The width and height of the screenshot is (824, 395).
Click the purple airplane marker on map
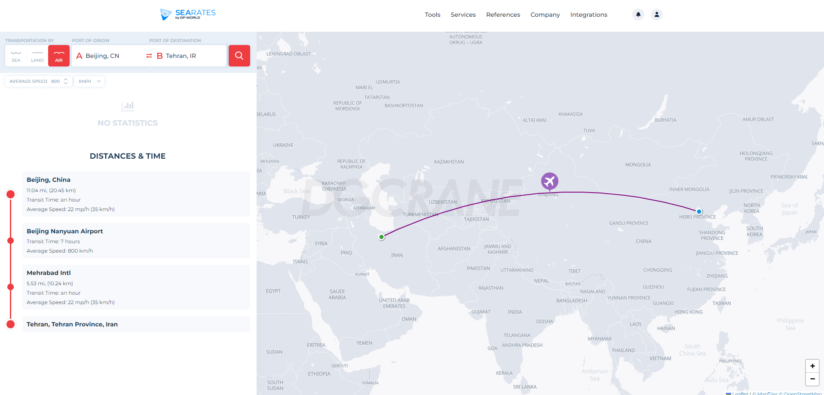click(549, 181)
